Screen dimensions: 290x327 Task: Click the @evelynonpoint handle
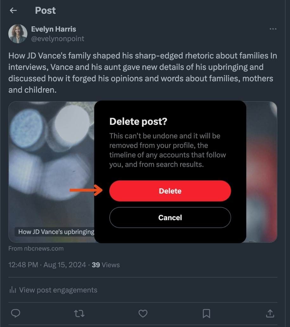(x=57, y=38)
